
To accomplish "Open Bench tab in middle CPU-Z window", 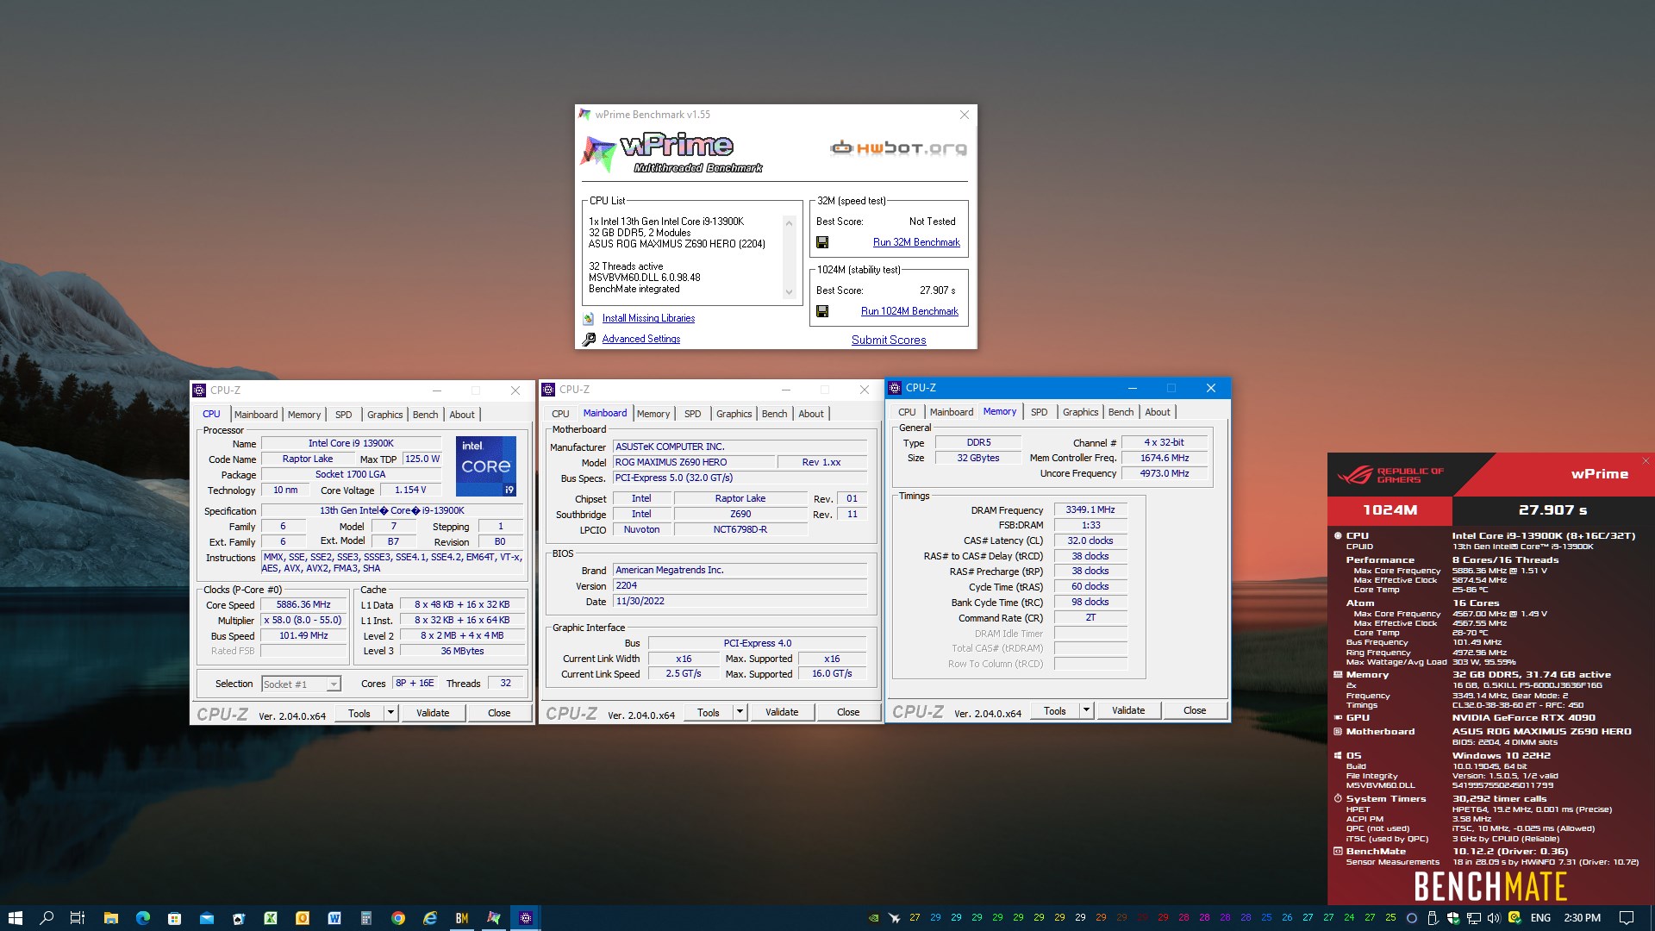I will pyautogui.click(x=774, y=414).
